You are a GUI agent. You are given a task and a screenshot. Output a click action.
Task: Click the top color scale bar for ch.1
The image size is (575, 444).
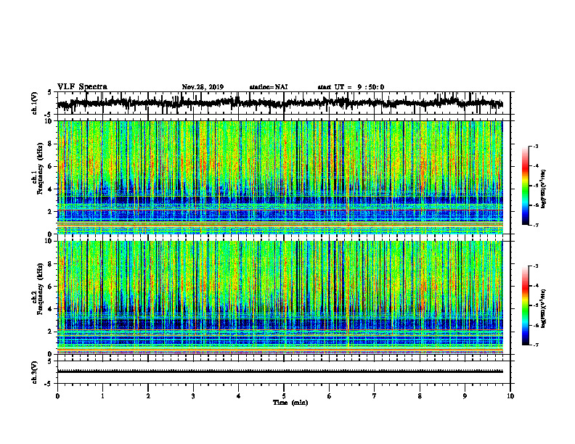[525, 186]
